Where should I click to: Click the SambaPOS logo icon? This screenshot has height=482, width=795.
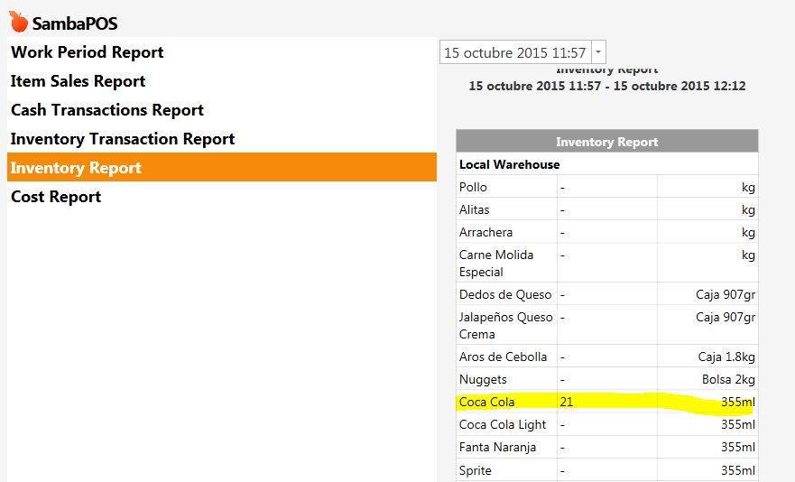[x=18, y=22]
